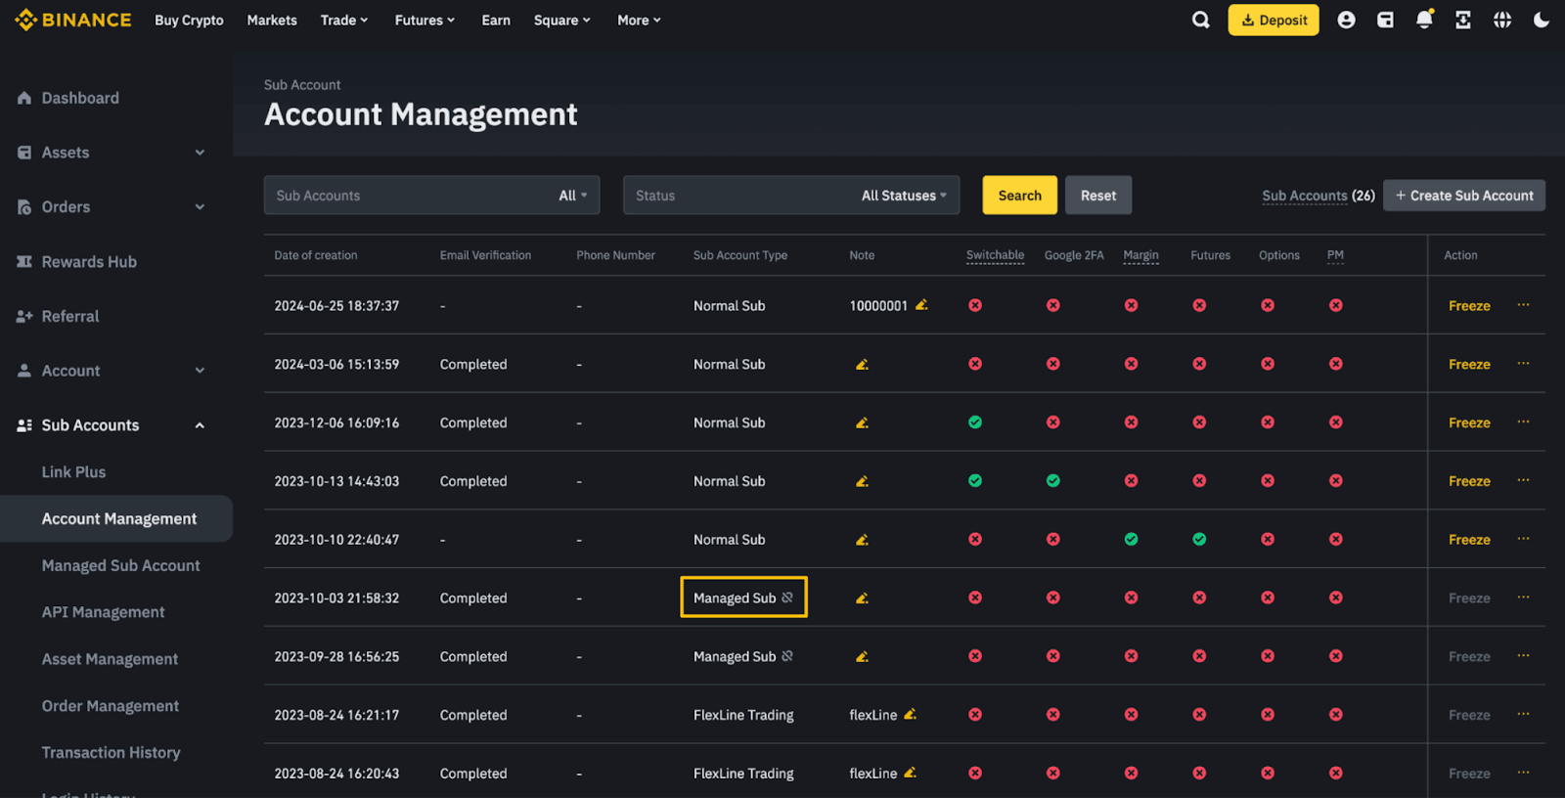The width and height of the screenshot is (1565, 798).
Task: Toggle Switchable status for 2023-12-06 sub account
Action: pyautogui.click(x=975, y=422)
